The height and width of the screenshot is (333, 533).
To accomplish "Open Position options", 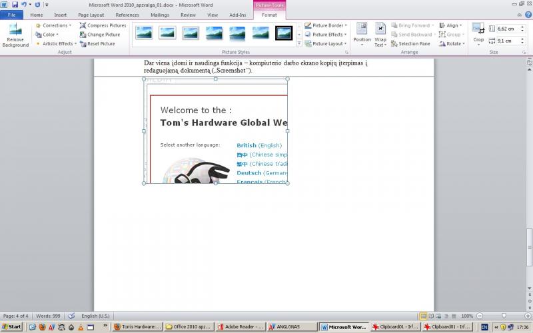I will pos(362,35).
